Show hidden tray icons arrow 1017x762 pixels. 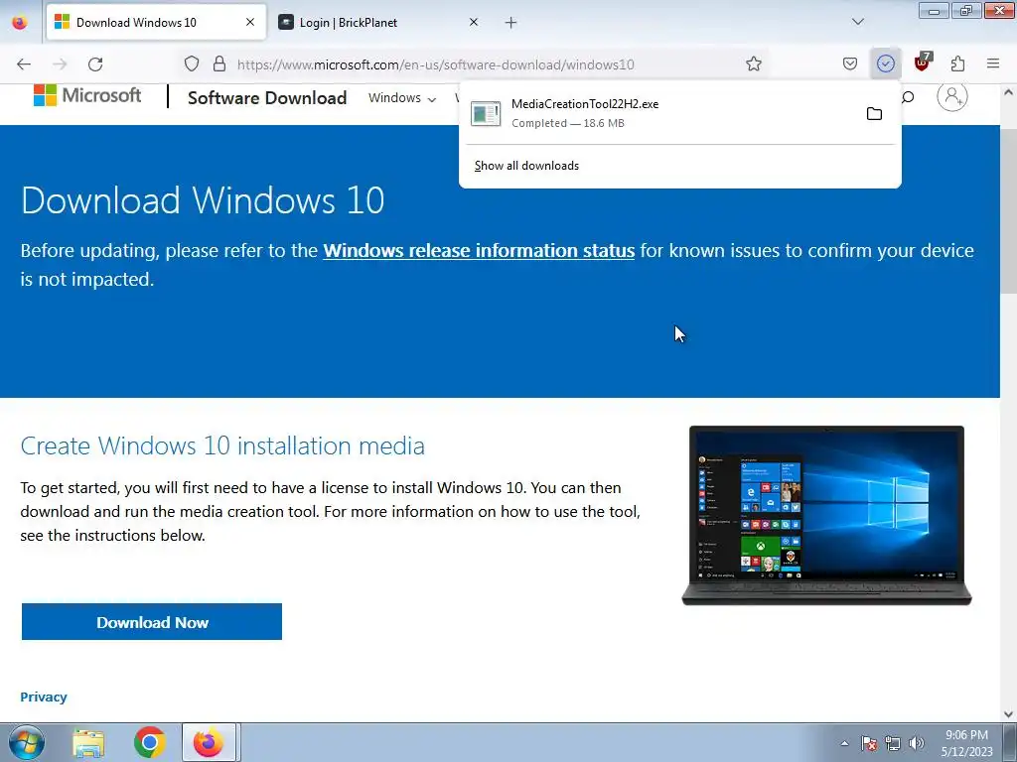point(844,743)
